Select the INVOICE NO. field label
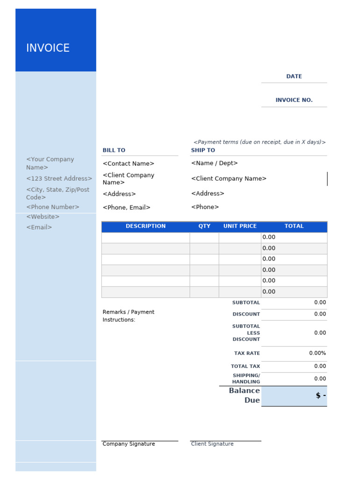This screenshot has width=359, height=478. pyautogui.click(x=294, y=100)
